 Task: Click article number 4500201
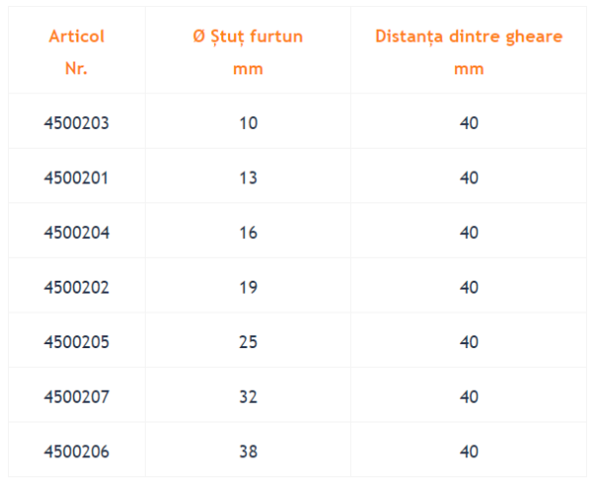point(76,178)
